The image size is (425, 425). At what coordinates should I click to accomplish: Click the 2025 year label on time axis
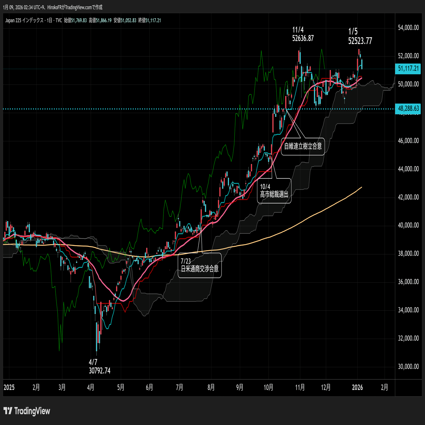coord(9,387)
